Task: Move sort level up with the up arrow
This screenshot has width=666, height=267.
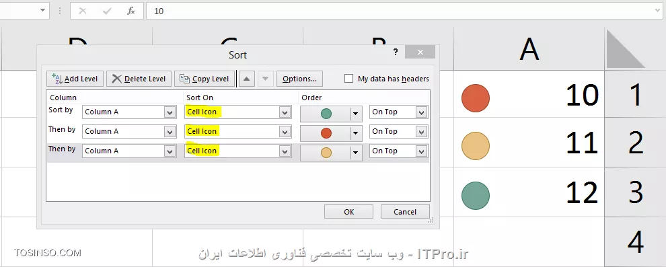Action: click(x=247, y=79)
